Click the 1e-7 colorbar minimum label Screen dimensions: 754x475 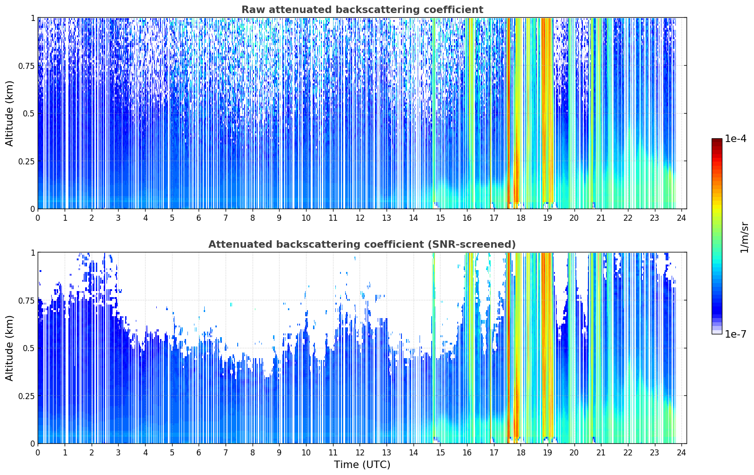pyautogui.click(x=735, y=334)
